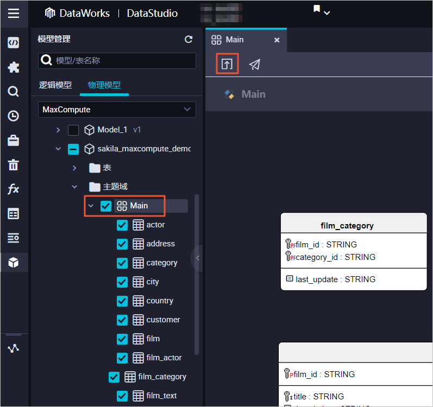
Task: Open the hamburger main menu
Action: [14, 13]
